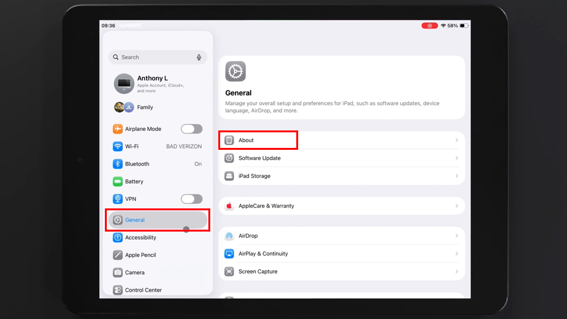567x319 pixels.
Task: Tap the Bluetooth On status value
Action: point(198,164)
